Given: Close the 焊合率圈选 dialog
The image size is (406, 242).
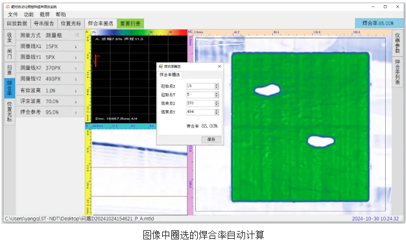Looking at the screenshot, I should 220,66.
